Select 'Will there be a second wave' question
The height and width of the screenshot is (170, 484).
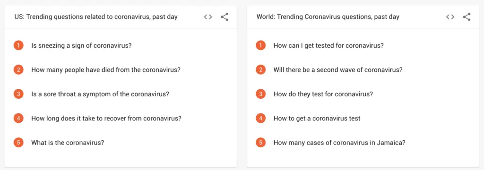coord(338,70)
